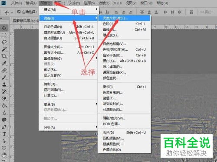This screenshot has width=217, height=162.
Task: Choose 自然饱和度(V)... adjustment
Action: coord(124,44)
